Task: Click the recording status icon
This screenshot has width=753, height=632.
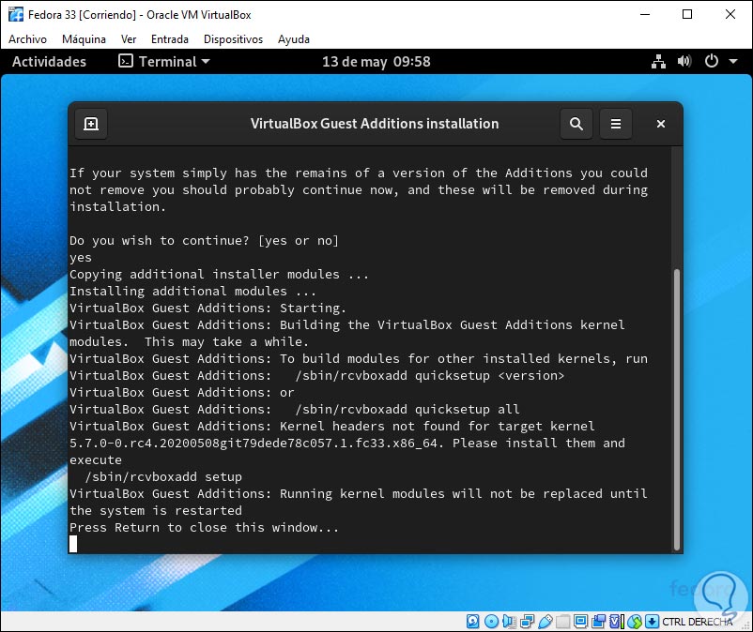Action: tap(599, 622)
